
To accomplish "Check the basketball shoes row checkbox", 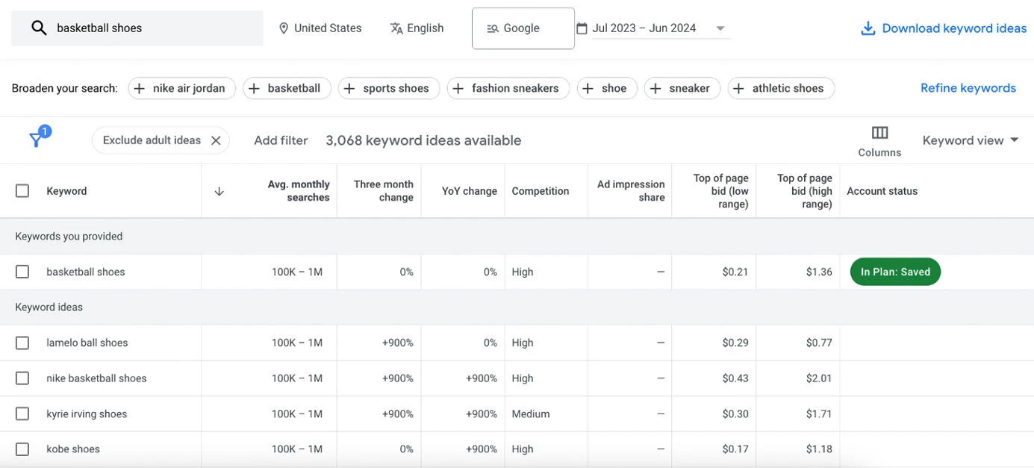I will [x=22, y=272].
